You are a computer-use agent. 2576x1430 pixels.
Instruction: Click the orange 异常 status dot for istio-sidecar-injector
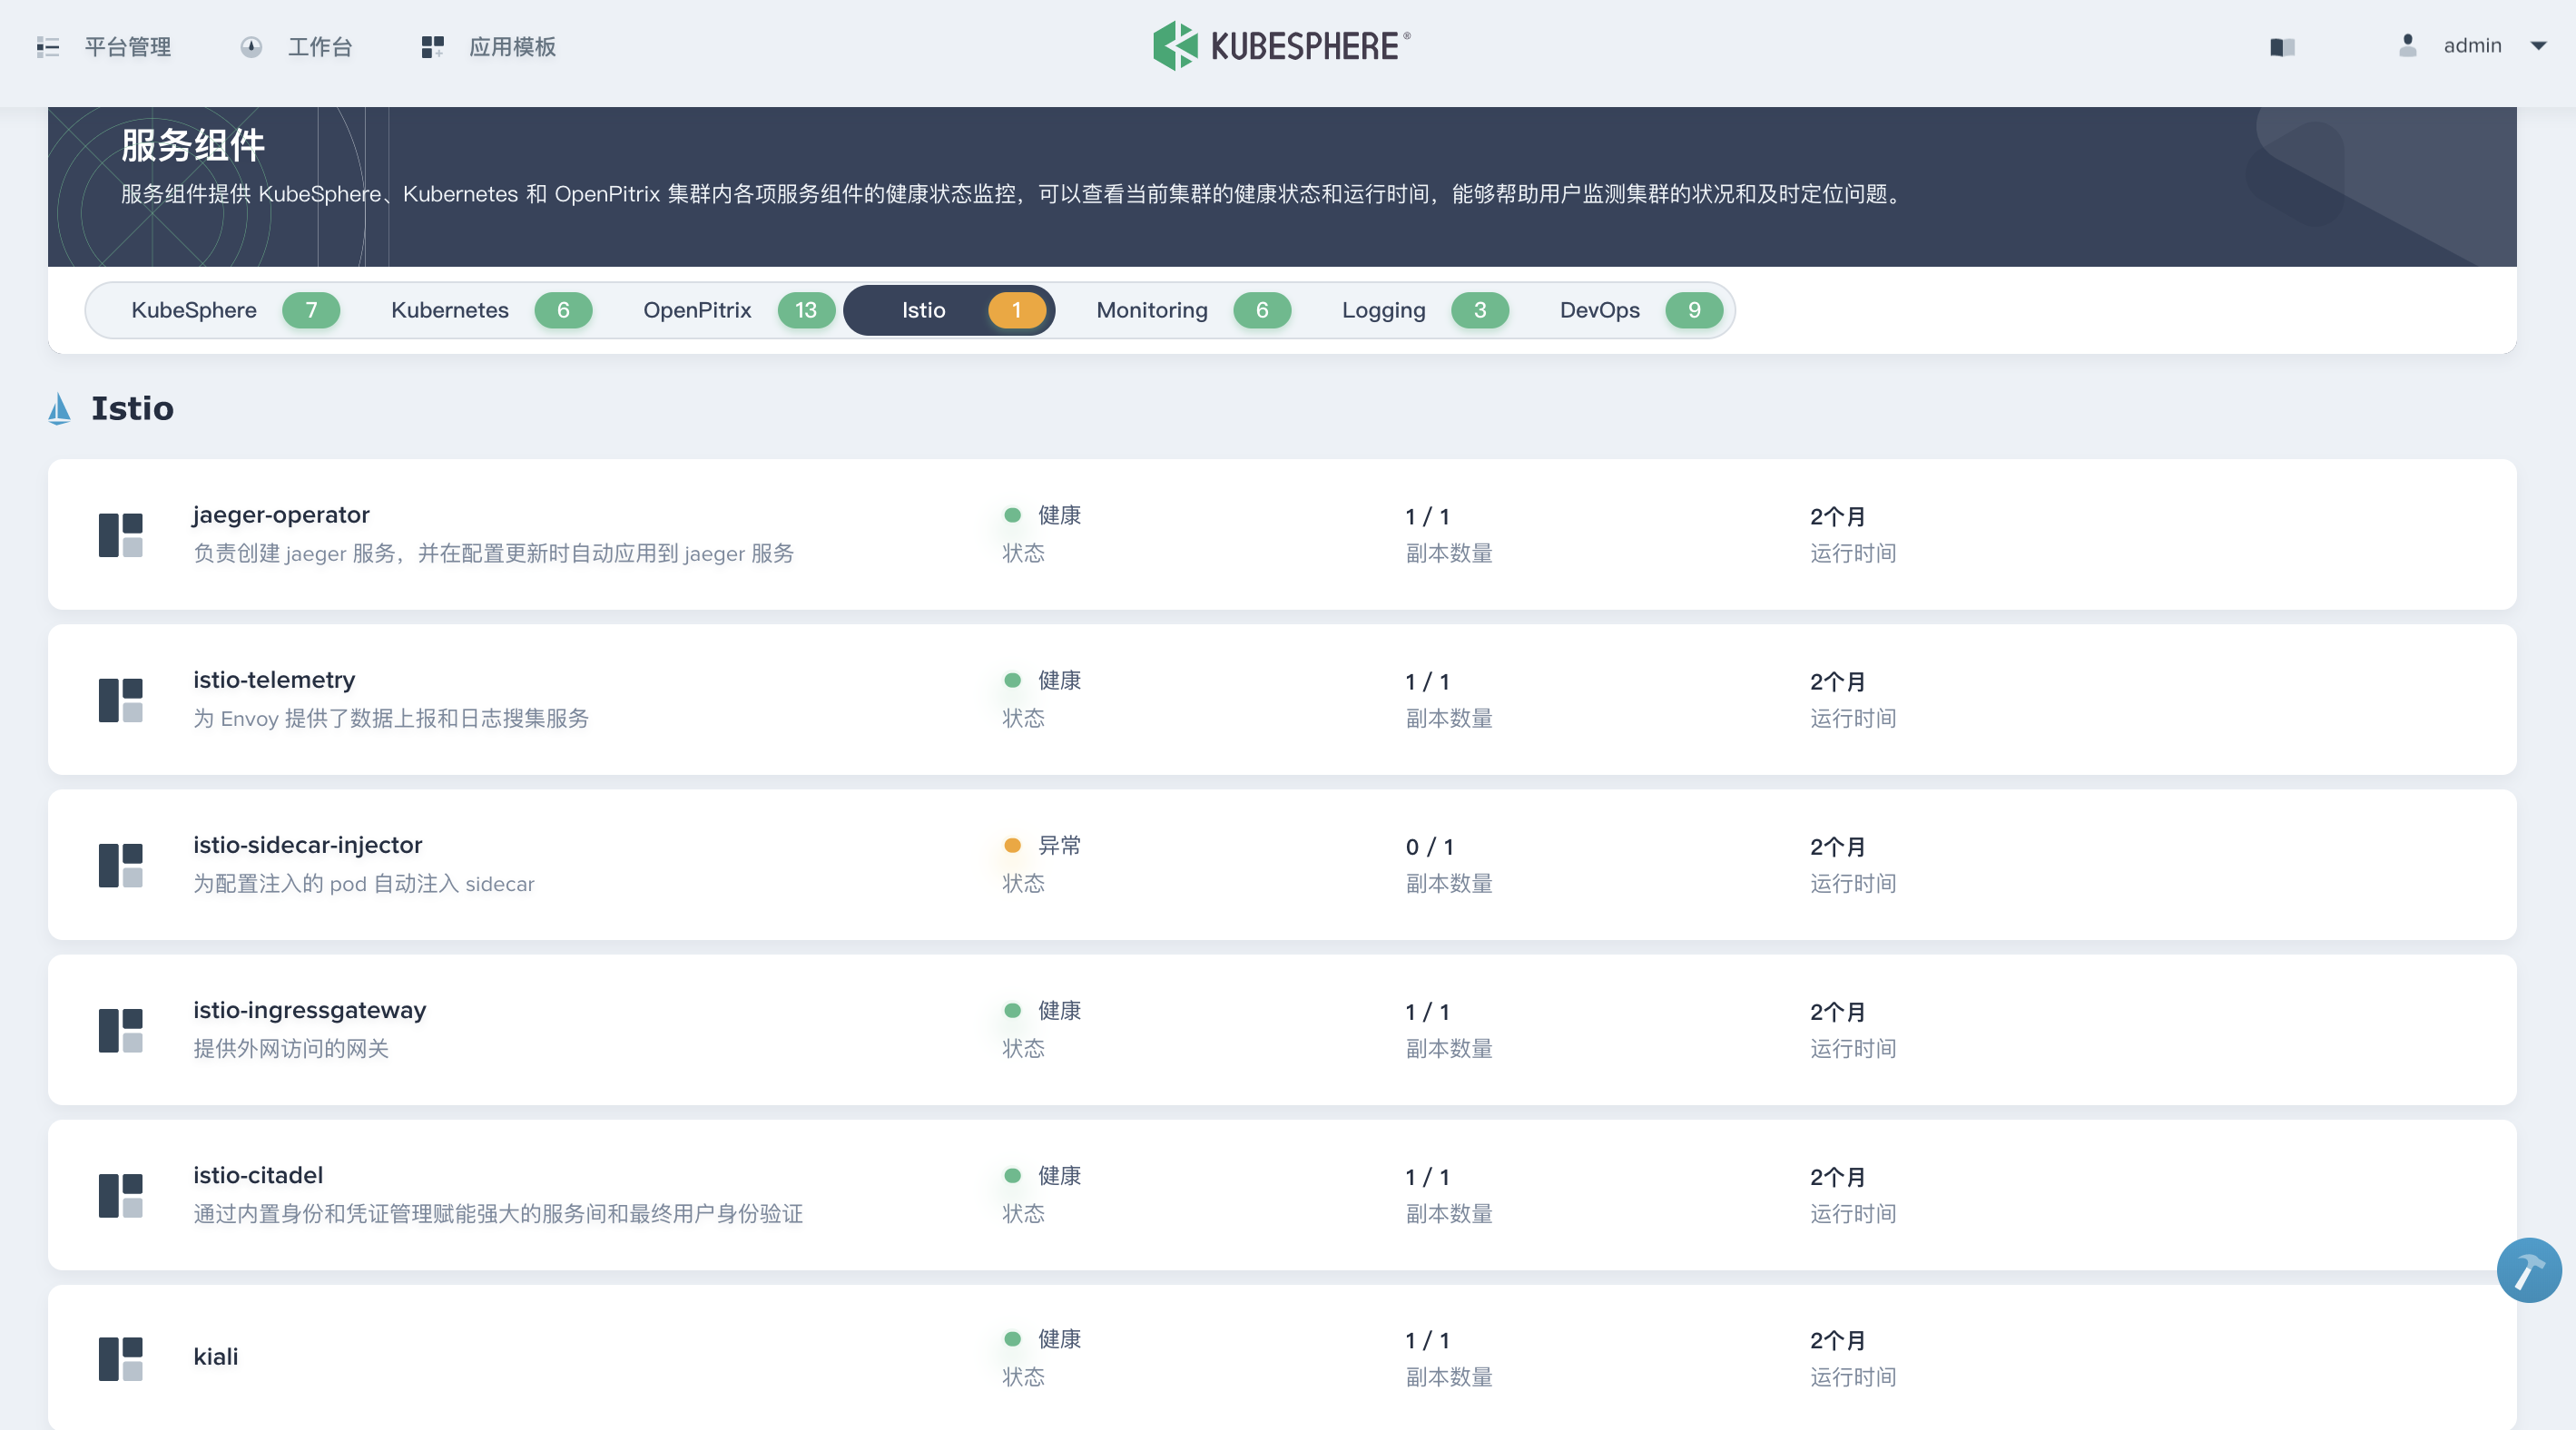(1013, 846)
